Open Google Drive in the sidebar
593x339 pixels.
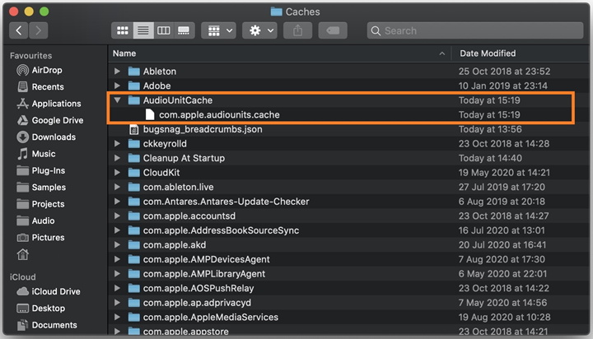click(x=50, y=120)
